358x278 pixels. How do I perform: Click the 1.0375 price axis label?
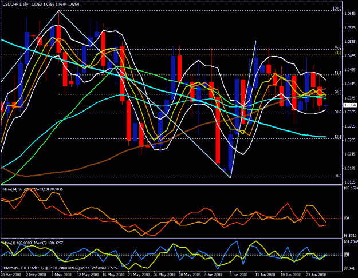(349, 98)
